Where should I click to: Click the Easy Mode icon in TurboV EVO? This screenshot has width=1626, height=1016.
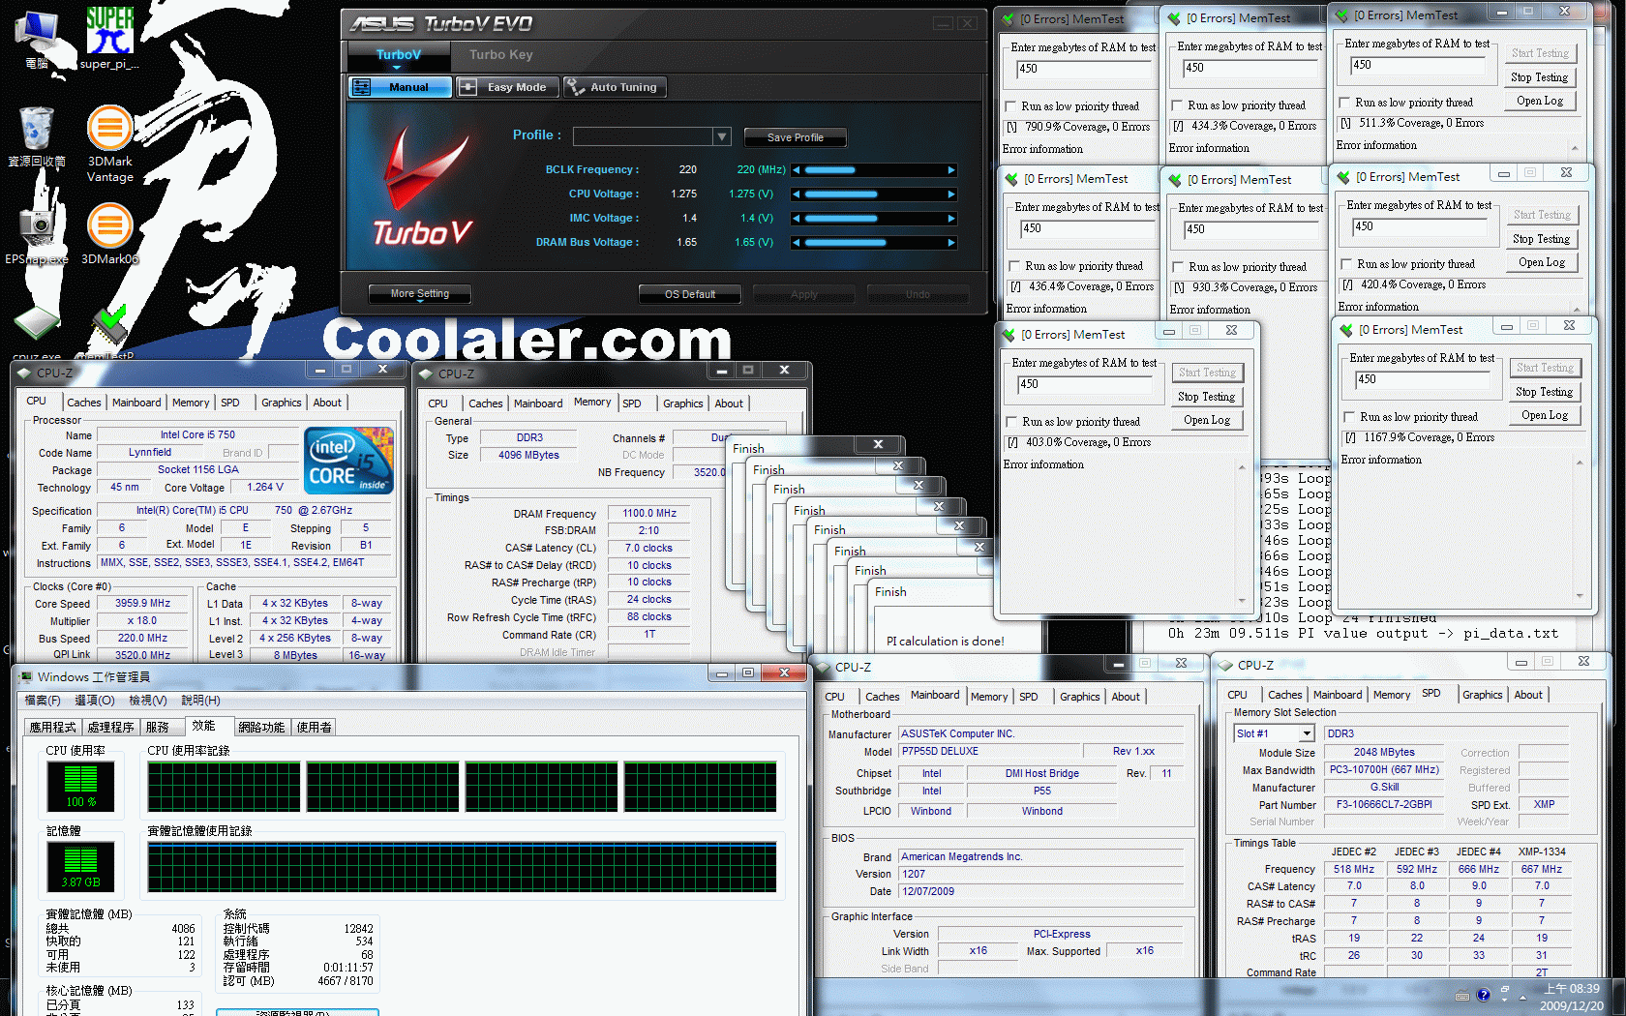[x=468, y=87]
